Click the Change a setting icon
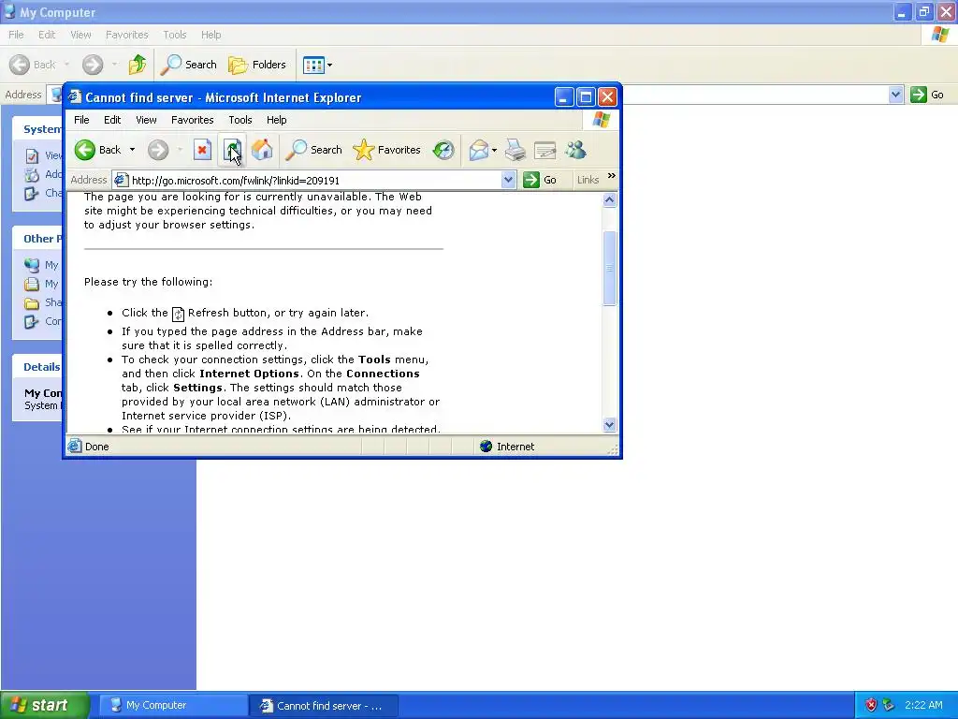958x719 pixels. click(32, 193)
